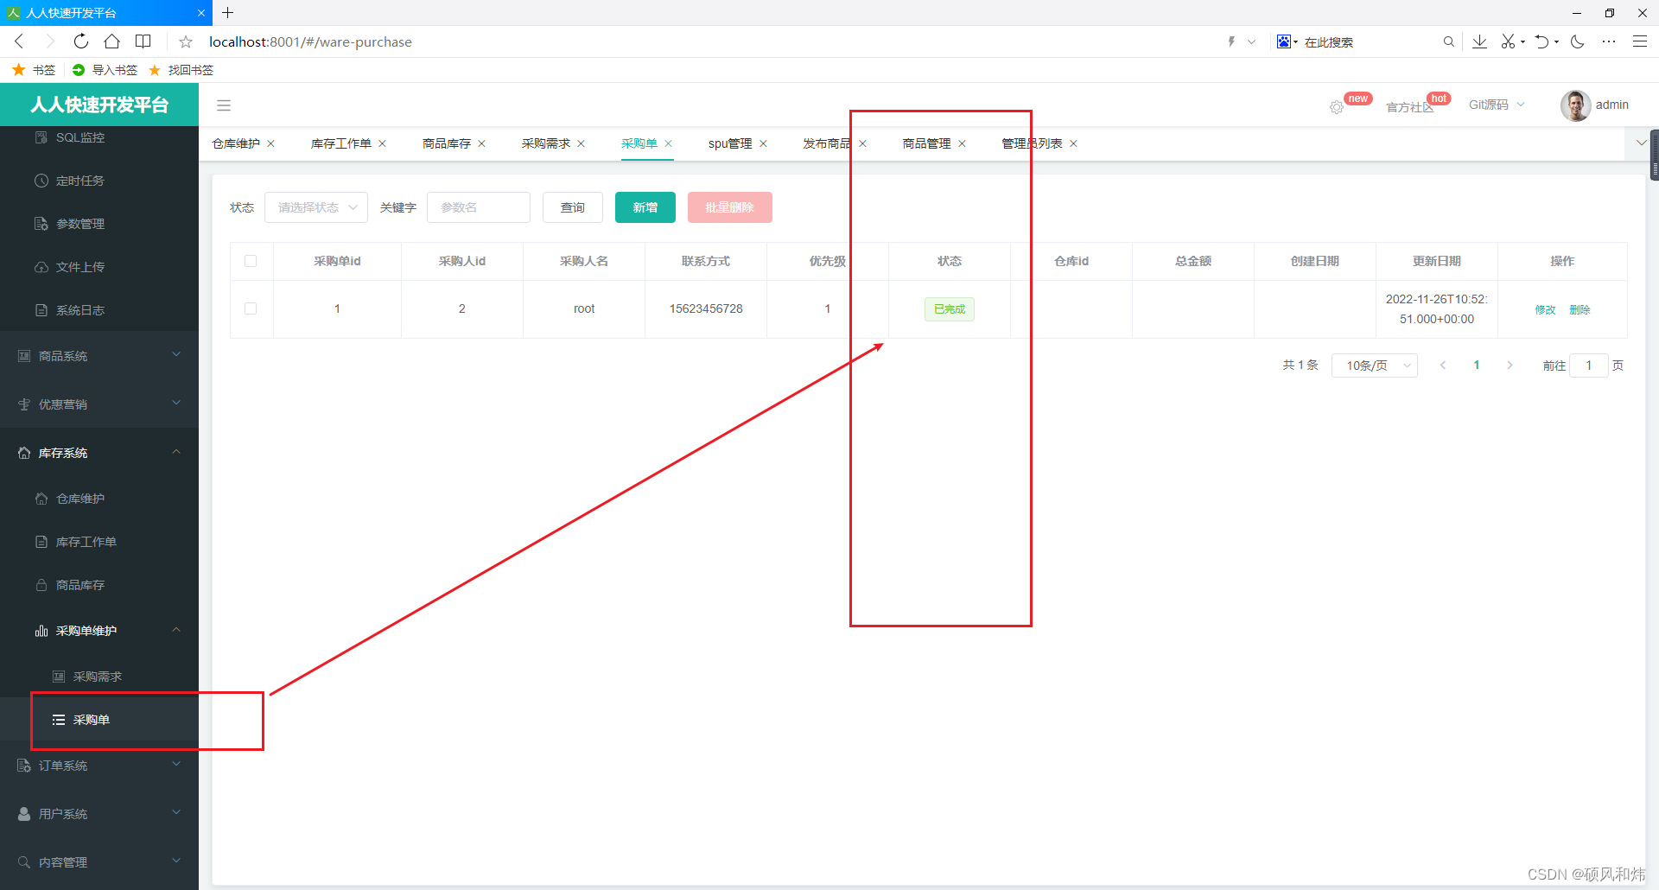Expand the 商品系统 sidebar menu
Screen dimensions: 1659x890
pos(99,355)
